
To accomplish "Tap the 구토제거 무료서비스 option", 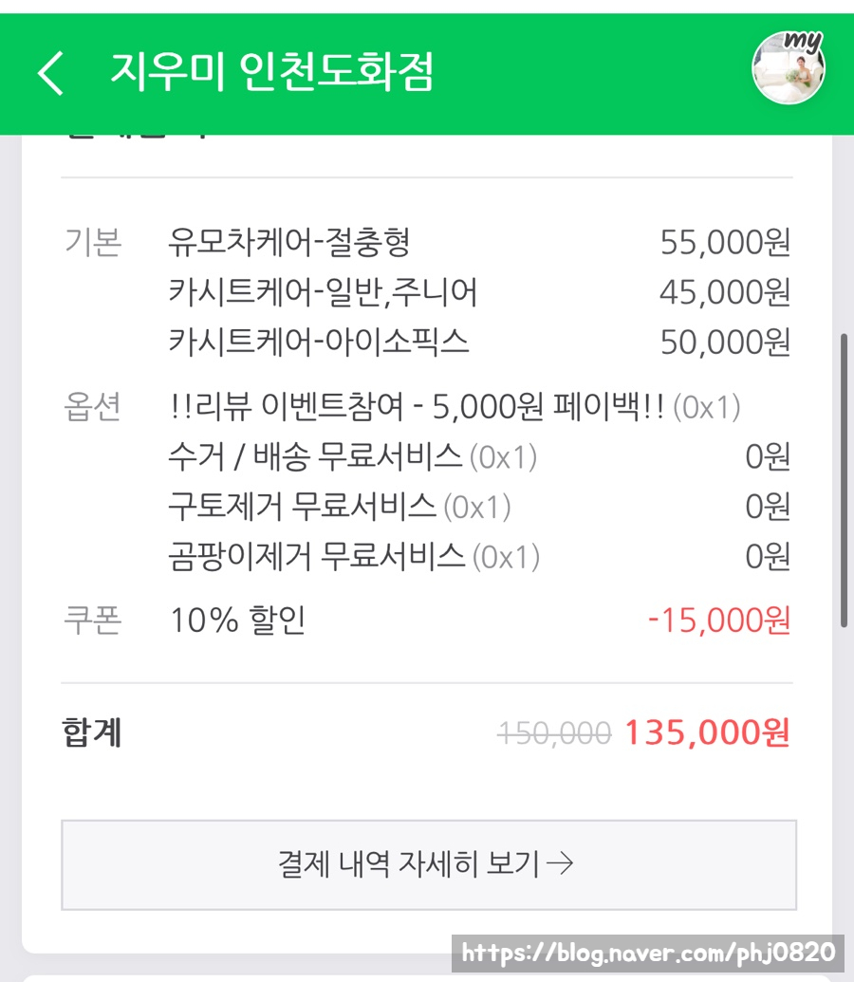I will click(339, 507).
